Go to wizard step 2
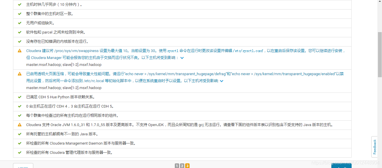Viewport: 382px width, 168px height. (182, 166)
